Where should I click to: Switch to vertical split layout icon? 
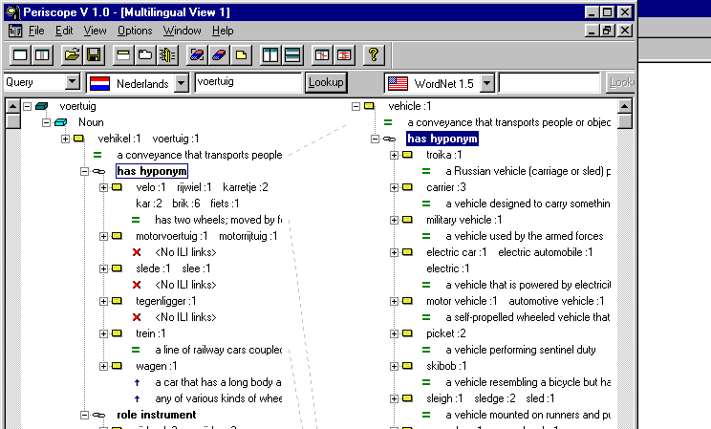pyautogui.click(x=270, y=54)
